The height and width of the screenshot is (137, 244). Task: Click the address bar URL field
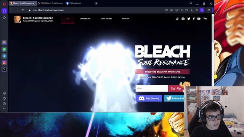tap(96, 10)
